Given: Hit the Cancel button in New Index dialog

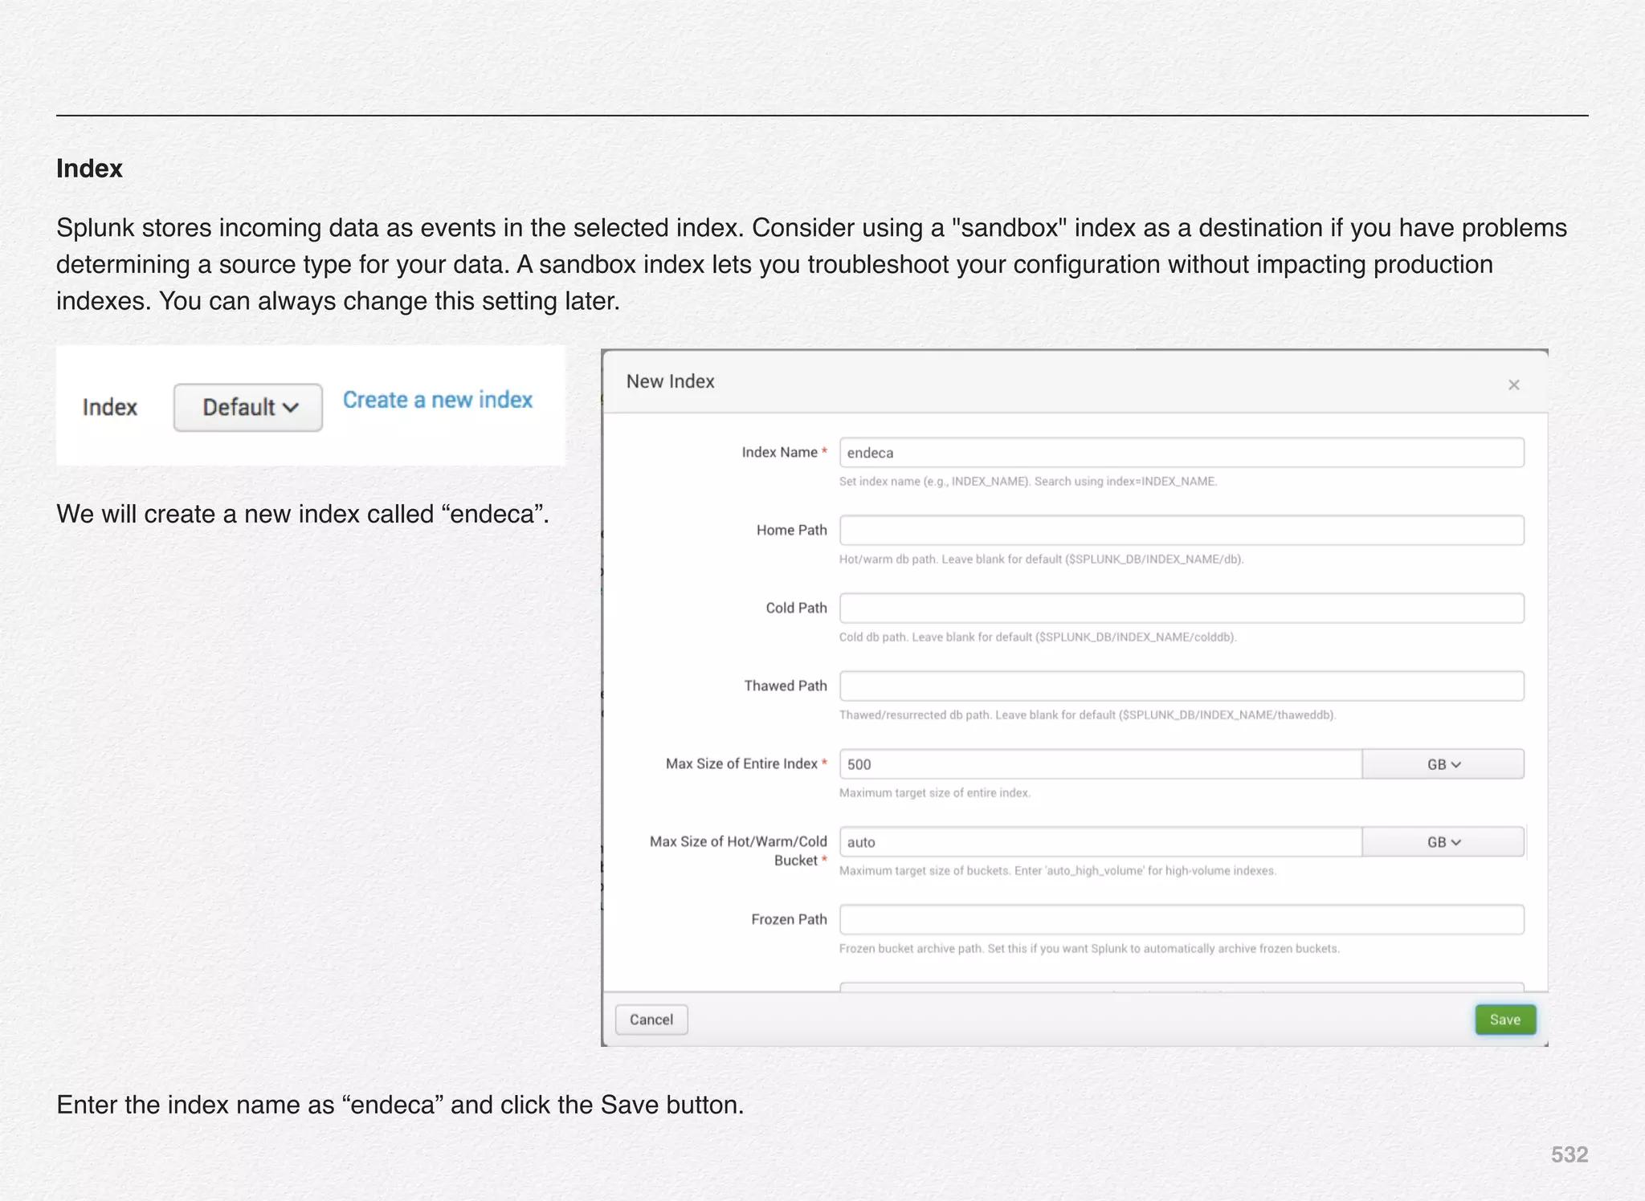Looking at the screenshot, I should (x=651, y=1020).
